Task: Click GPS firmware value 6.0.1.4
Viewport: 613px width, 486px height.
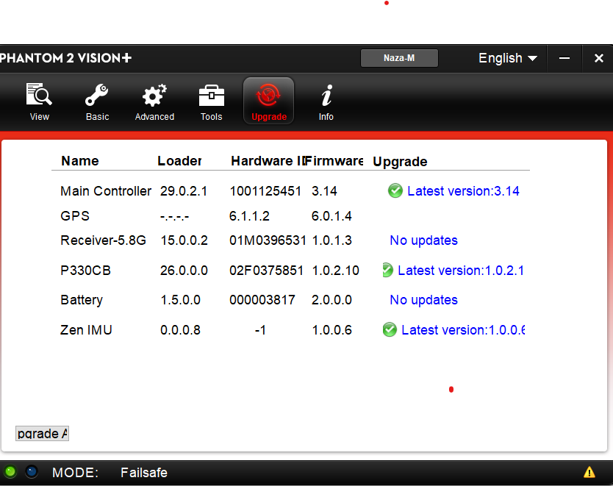Action: point(331,216)
